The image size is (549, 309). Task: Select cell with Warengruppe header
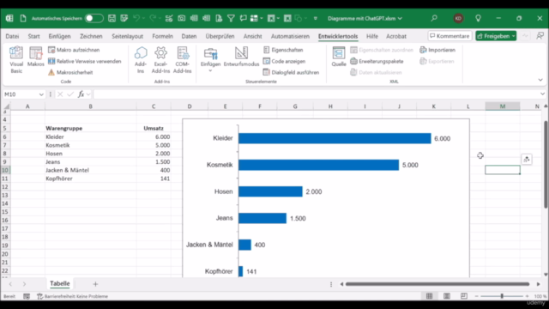point(91,128)
